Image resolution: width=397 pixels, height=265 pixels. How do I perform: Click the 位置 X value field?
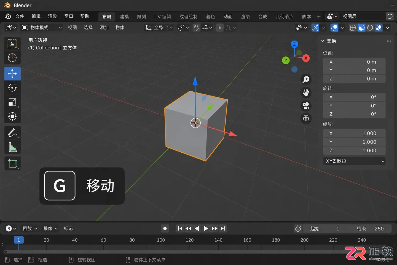[x=354, y=62]
